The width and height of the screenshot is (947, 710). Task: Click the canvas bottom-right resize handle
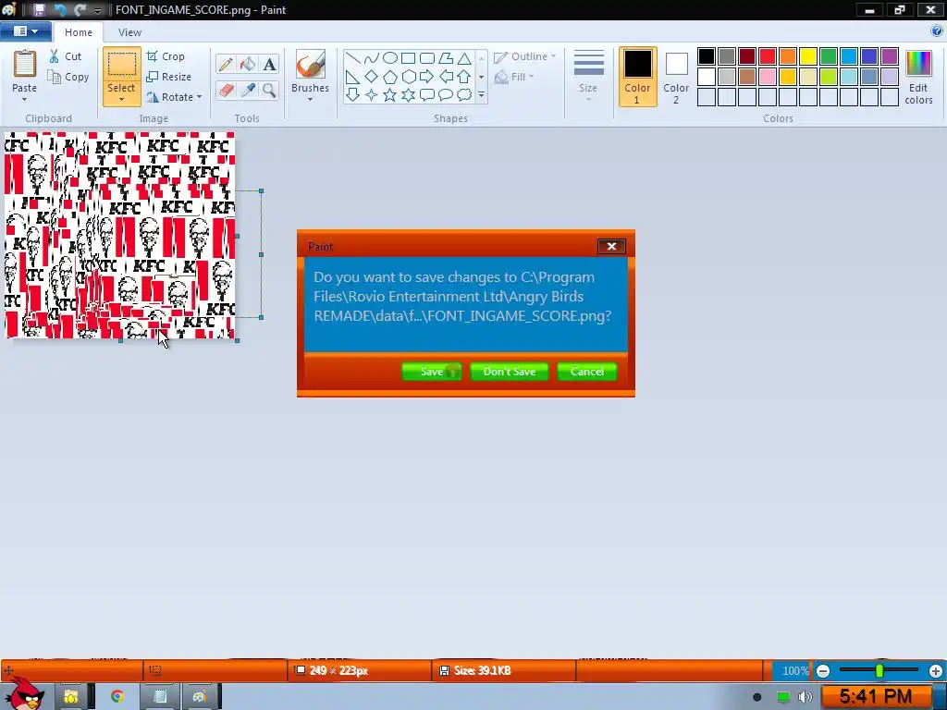pos(238,340)
